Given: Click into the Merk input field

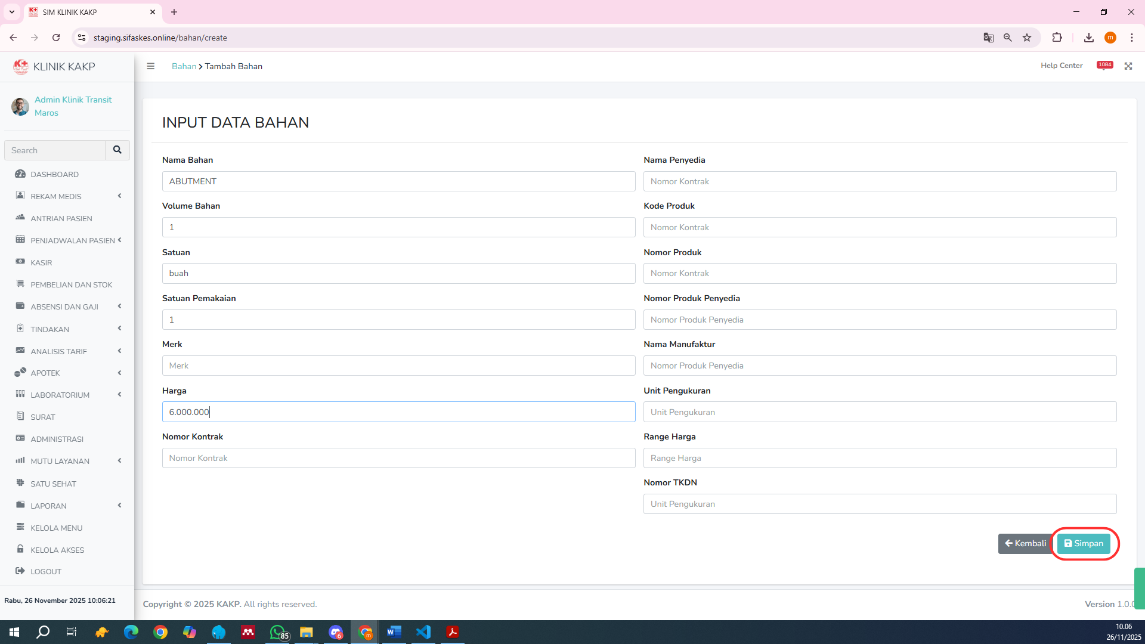Looking at the screenshot, I should pyautogui.click(x=398, y=366).
